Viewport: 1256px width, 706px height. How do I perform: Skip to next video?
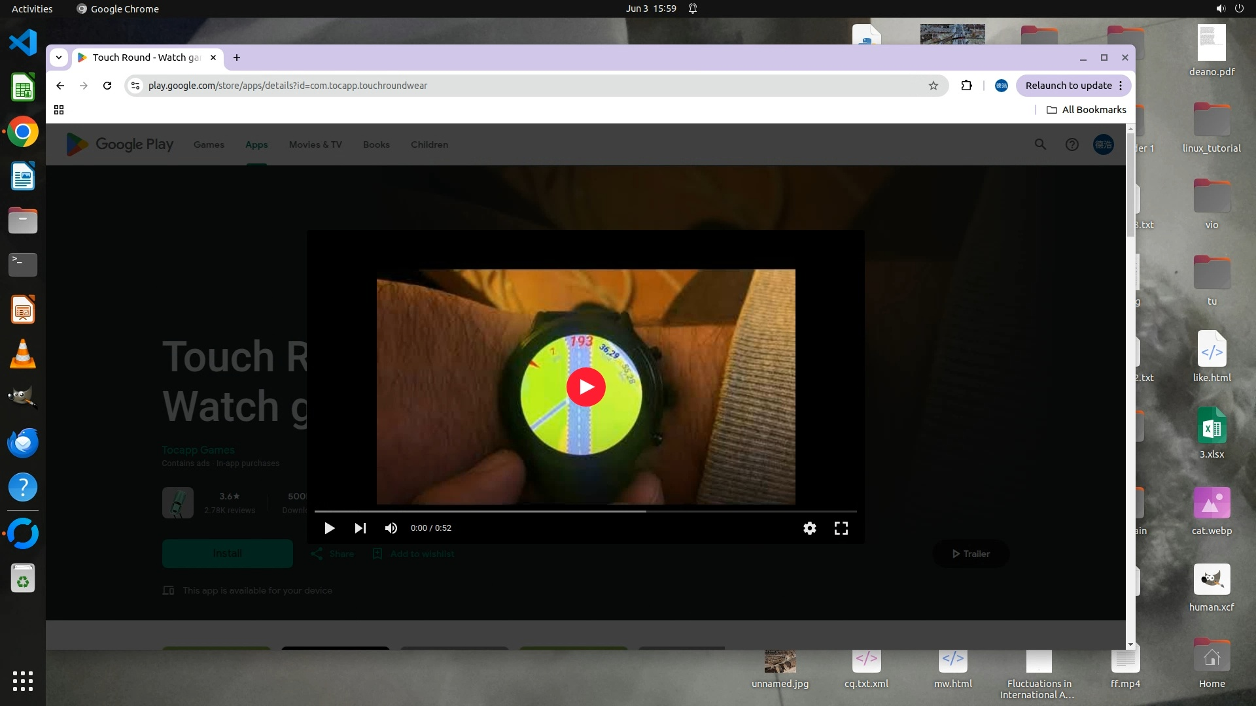(x=360, y=528)
